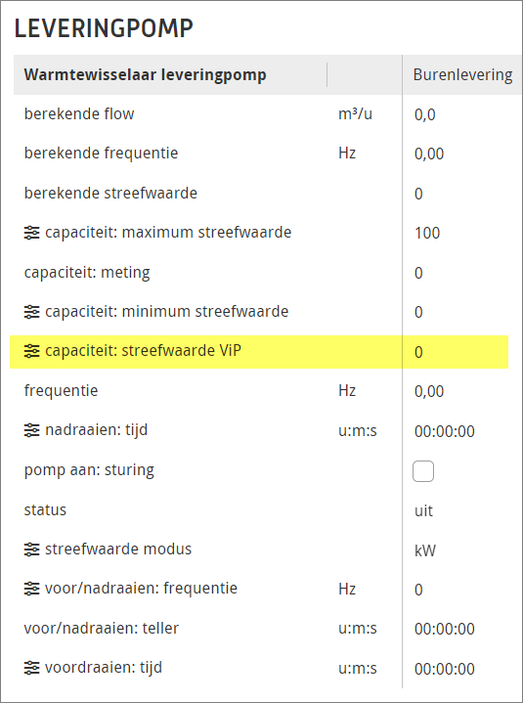
Task: Click settings icon beside capaciteit: maximum streefwaarde
Action: (x=31, y=233)
